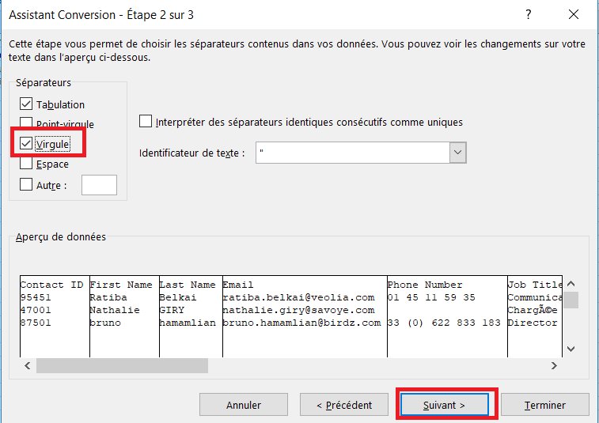Click the preview vertical scrollbar up arrow

[x=571, y=284]
